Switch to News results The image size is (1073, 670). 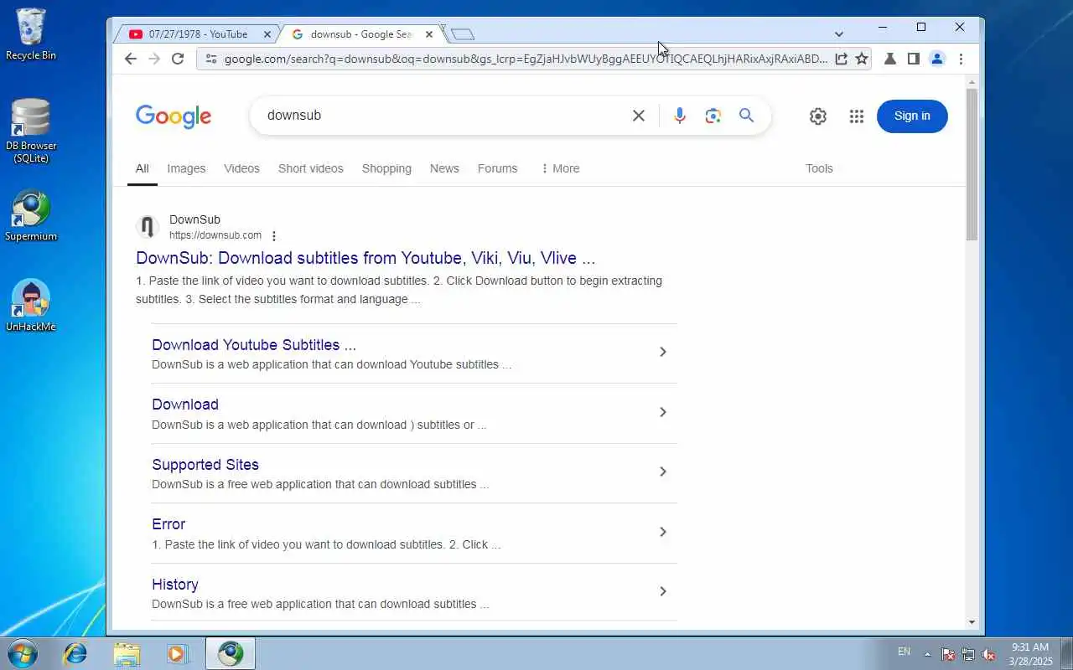pos(444,168)
